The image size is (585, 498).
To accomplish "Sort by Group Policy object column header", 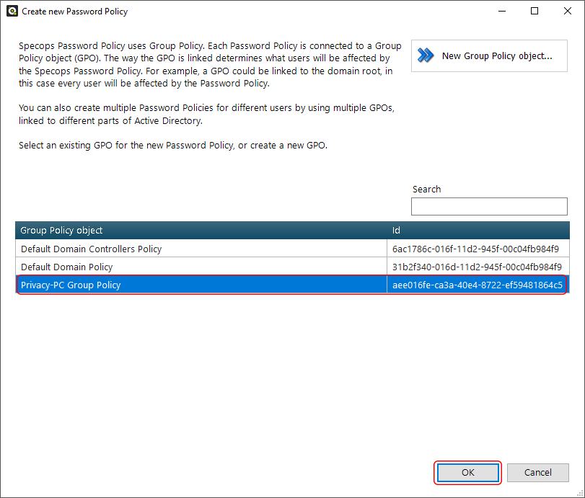I will 201,231.
